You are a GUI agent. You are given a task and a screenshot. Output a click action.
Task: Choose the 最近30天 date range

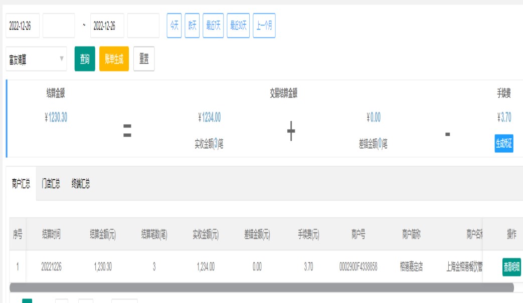click(x=238, y=26)
